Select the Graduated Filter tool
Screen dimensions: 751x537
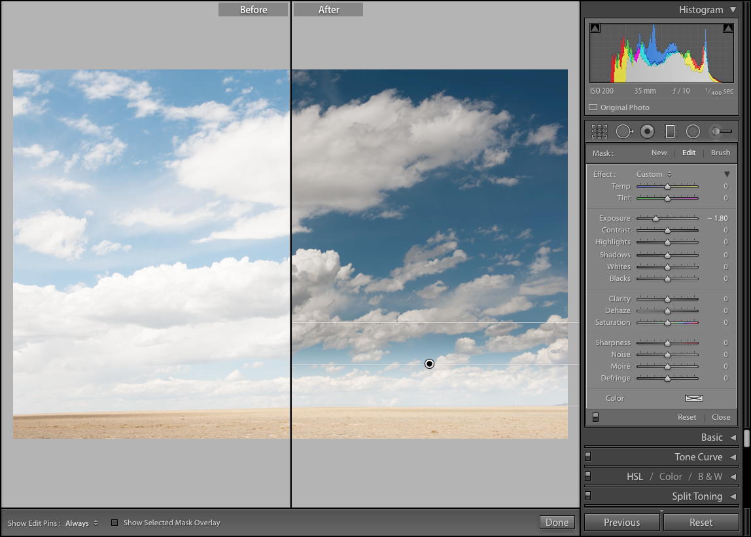click(x=670, y=131)
